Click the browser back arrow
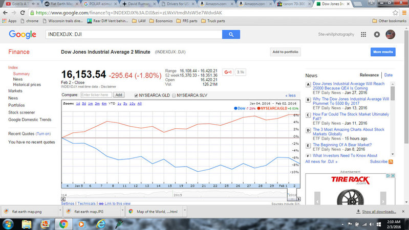 (5, 13)
